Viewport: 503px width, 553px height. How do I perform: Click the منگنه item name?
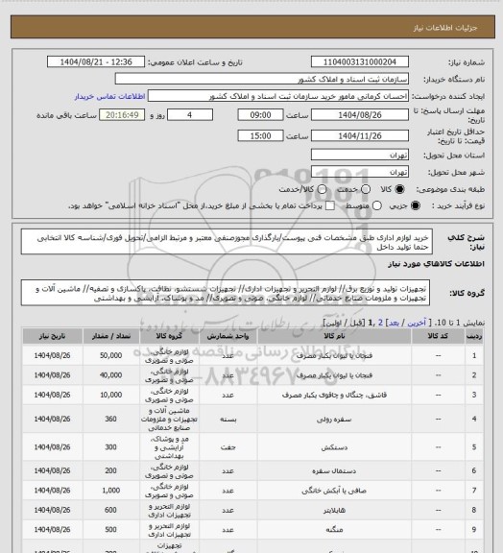tap(334, 530)
